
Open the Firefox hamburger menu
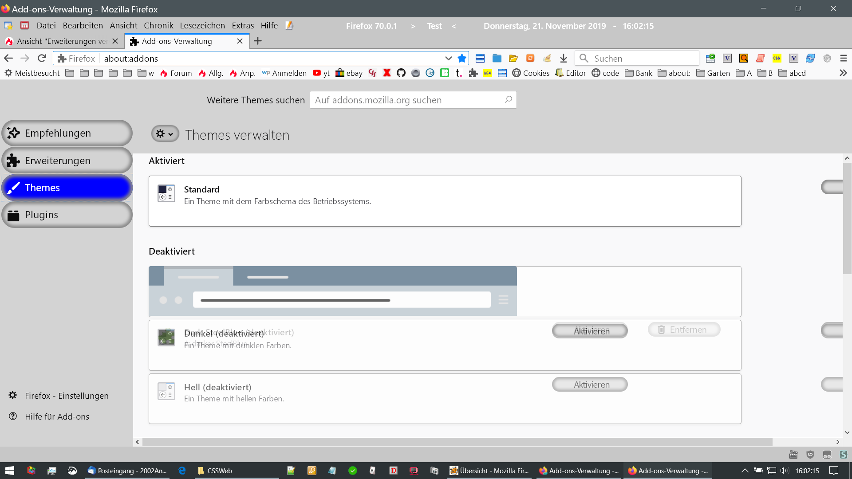[x=844, y=58]
